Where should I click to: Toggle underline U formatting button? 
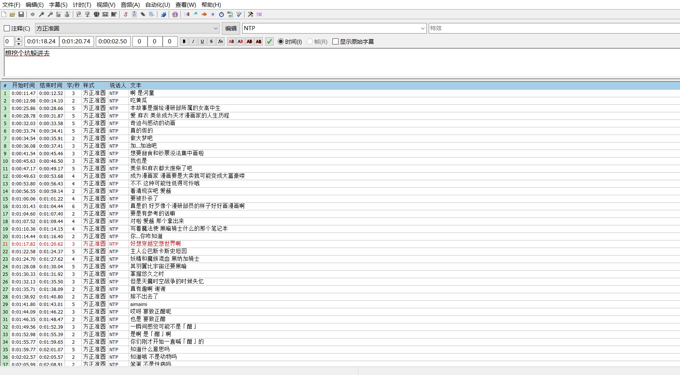click(x=202, y=41)
